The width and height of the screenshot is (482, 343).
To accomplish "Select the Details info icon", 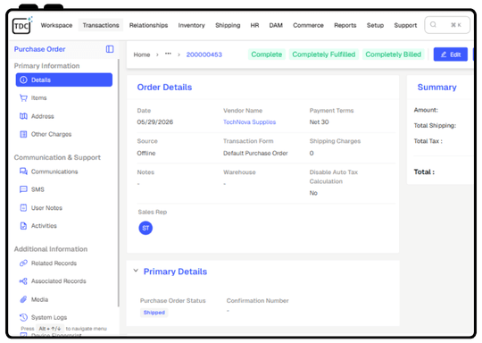I will [23, 80].
